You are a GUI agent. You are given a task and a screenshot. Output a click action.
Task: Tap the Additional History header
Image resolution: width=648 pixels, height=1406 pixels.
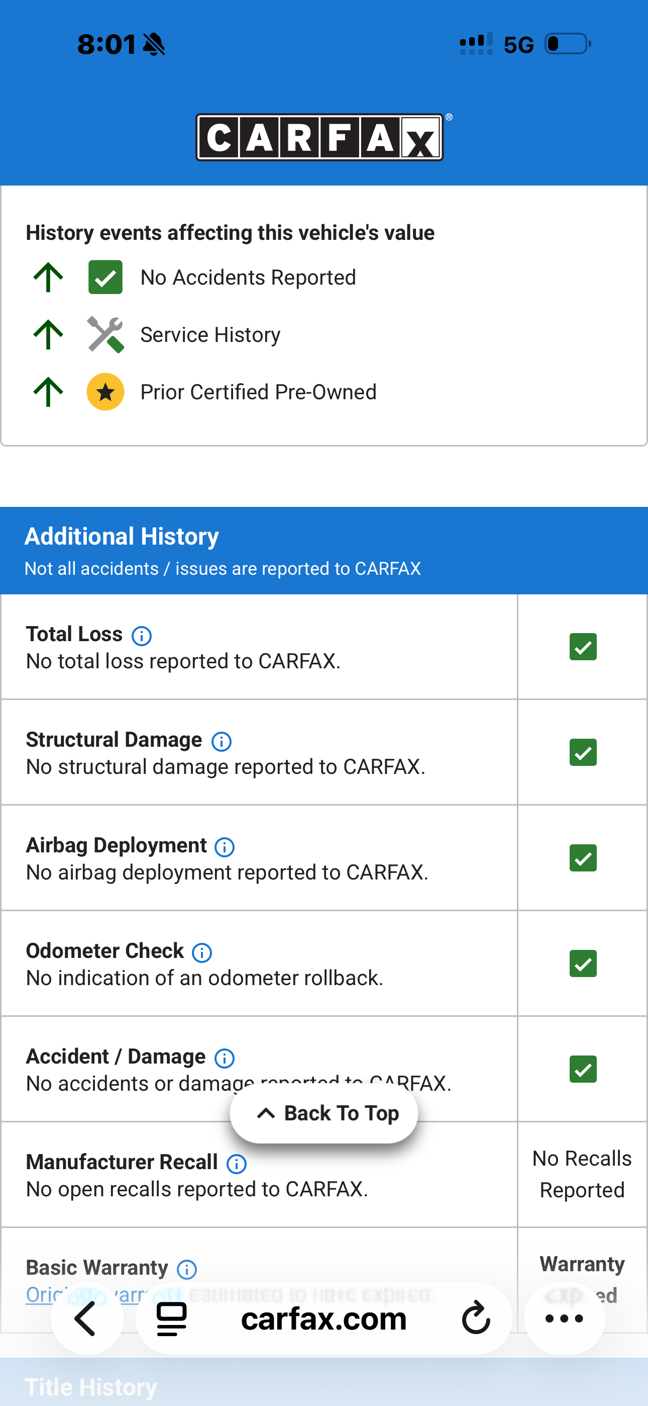[324, 550]
